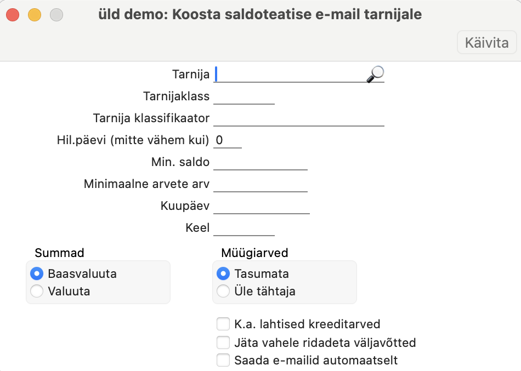
Task: Click the Hil.päevi field showing 0
Action: [x=227, y=140]
